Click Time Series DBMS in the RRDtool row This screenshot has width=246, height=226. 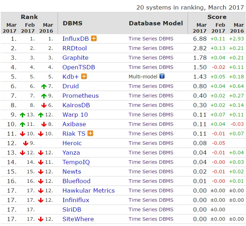[151, 48]
